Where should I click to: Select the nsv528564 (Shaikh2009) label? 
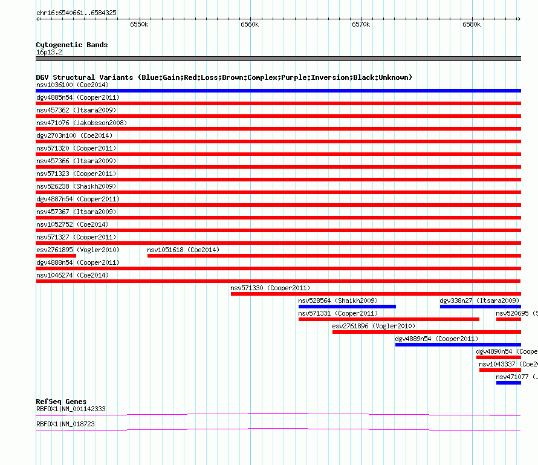point(338,301)
